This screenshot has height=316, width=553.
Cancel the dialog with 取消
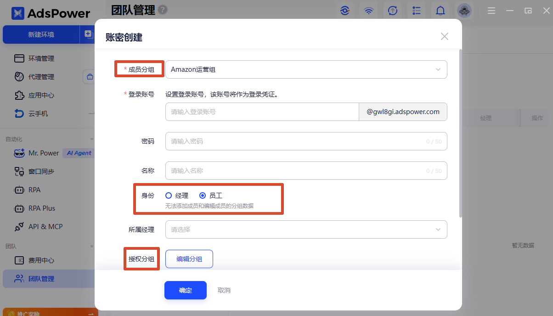click(x=224, y=290)
